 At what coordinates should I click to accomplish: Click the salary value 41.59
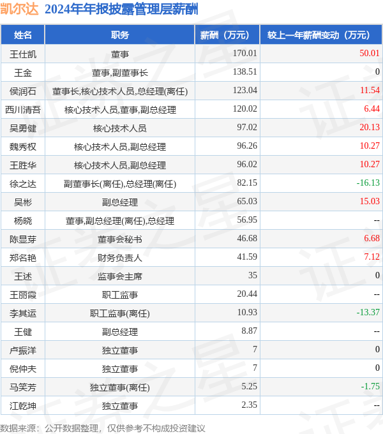247,257
